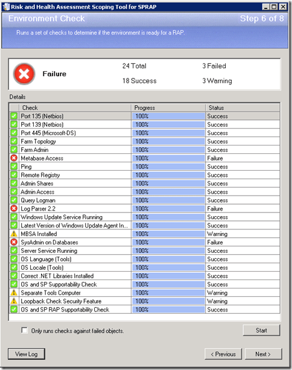This screenshot has width=292, height=370.
Task: Click the Warning status of Separate Tools Computer
Action: click(x=217, y=293)
